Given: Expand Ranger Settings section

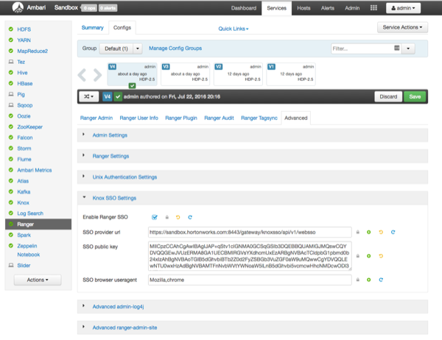Looking at the screenshot, I should (110, 156).
